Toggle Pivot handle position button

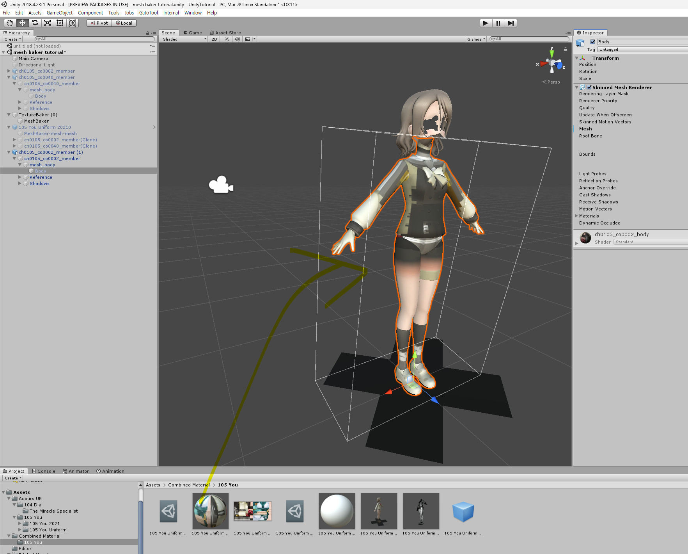coord(99,23)
